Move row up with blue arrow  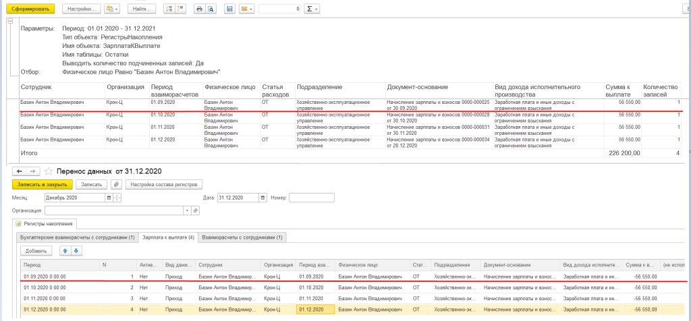click(x=65, y=251)
